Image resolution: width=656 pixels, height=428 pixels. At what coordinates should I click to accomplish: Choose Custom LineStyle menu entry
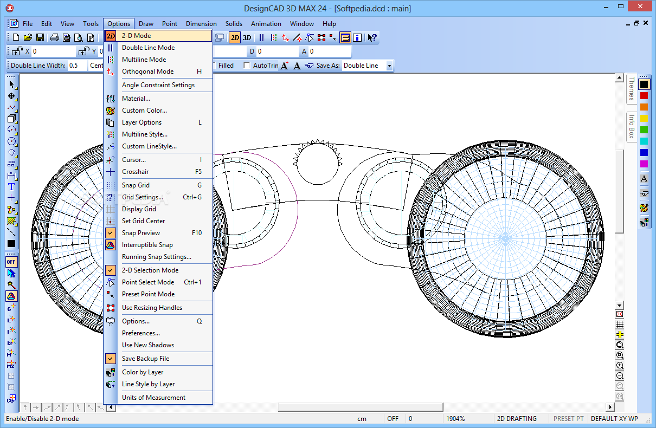click(x=158, y=146)
